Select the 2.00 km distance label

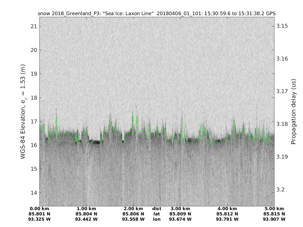click(x=133, y=209)
